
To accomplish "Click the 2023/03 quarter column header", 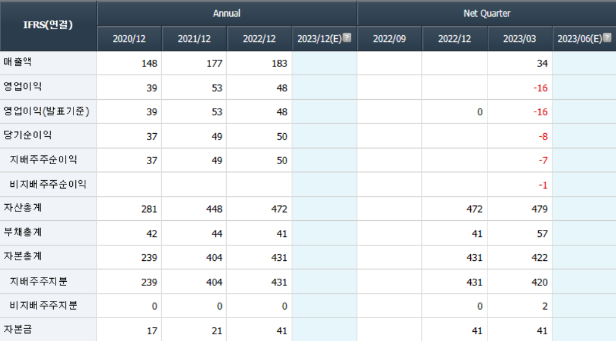I will pos(520,39).
